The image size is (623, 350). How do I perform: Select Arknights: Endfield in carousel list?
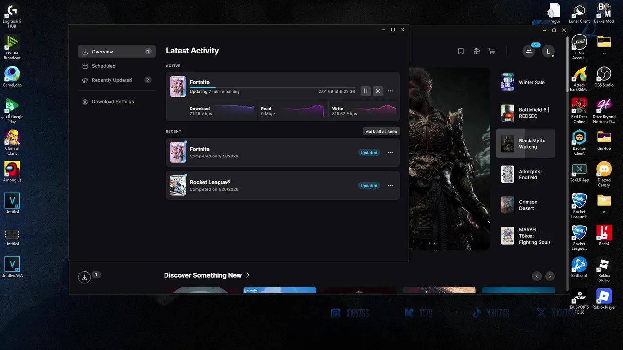[526, 175]
